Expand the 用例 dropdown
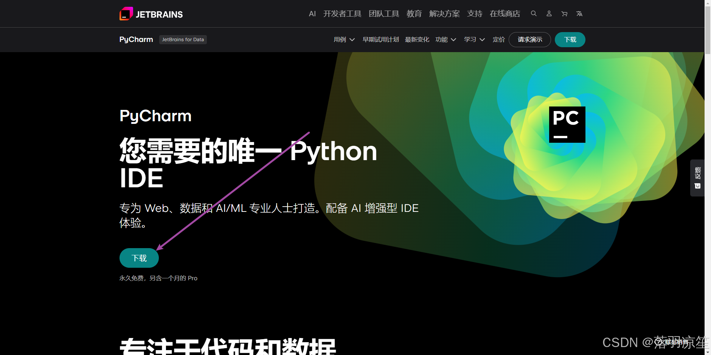711x355 pixels. (x=344, y=40)
